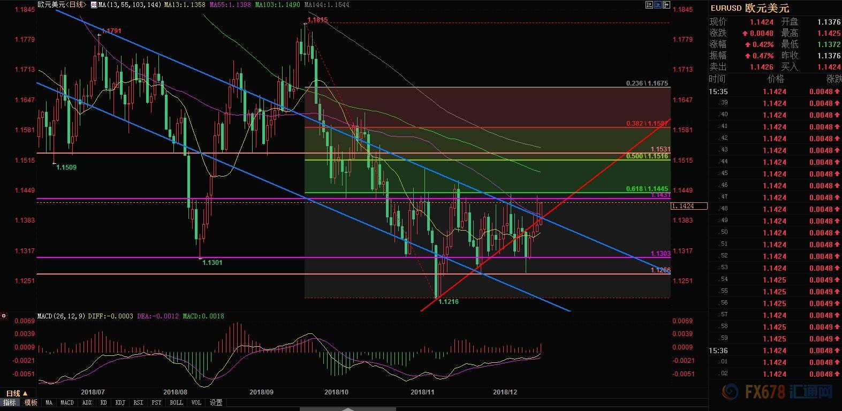Click the 最高 value 1.1425
This screenshot has width=842, height=411.
coord(829,33)
